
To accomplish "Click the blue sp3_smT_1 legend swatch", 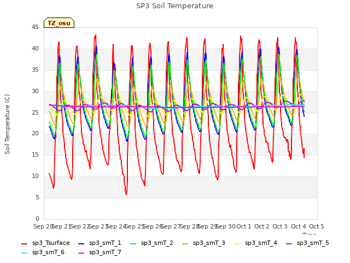I will 81,244.
